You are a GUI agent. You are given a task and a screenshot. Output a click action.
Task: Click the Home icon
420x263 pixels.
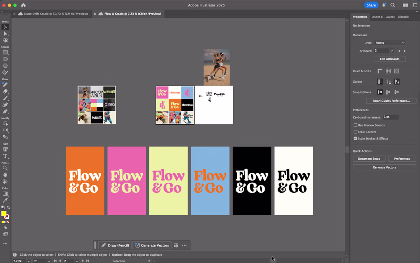[23, 5]
